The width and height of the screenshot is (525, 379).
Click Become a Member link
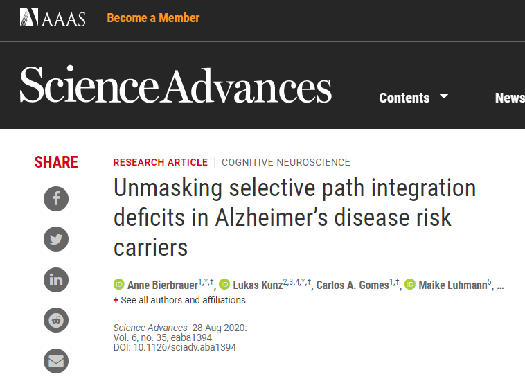(153, 18)
